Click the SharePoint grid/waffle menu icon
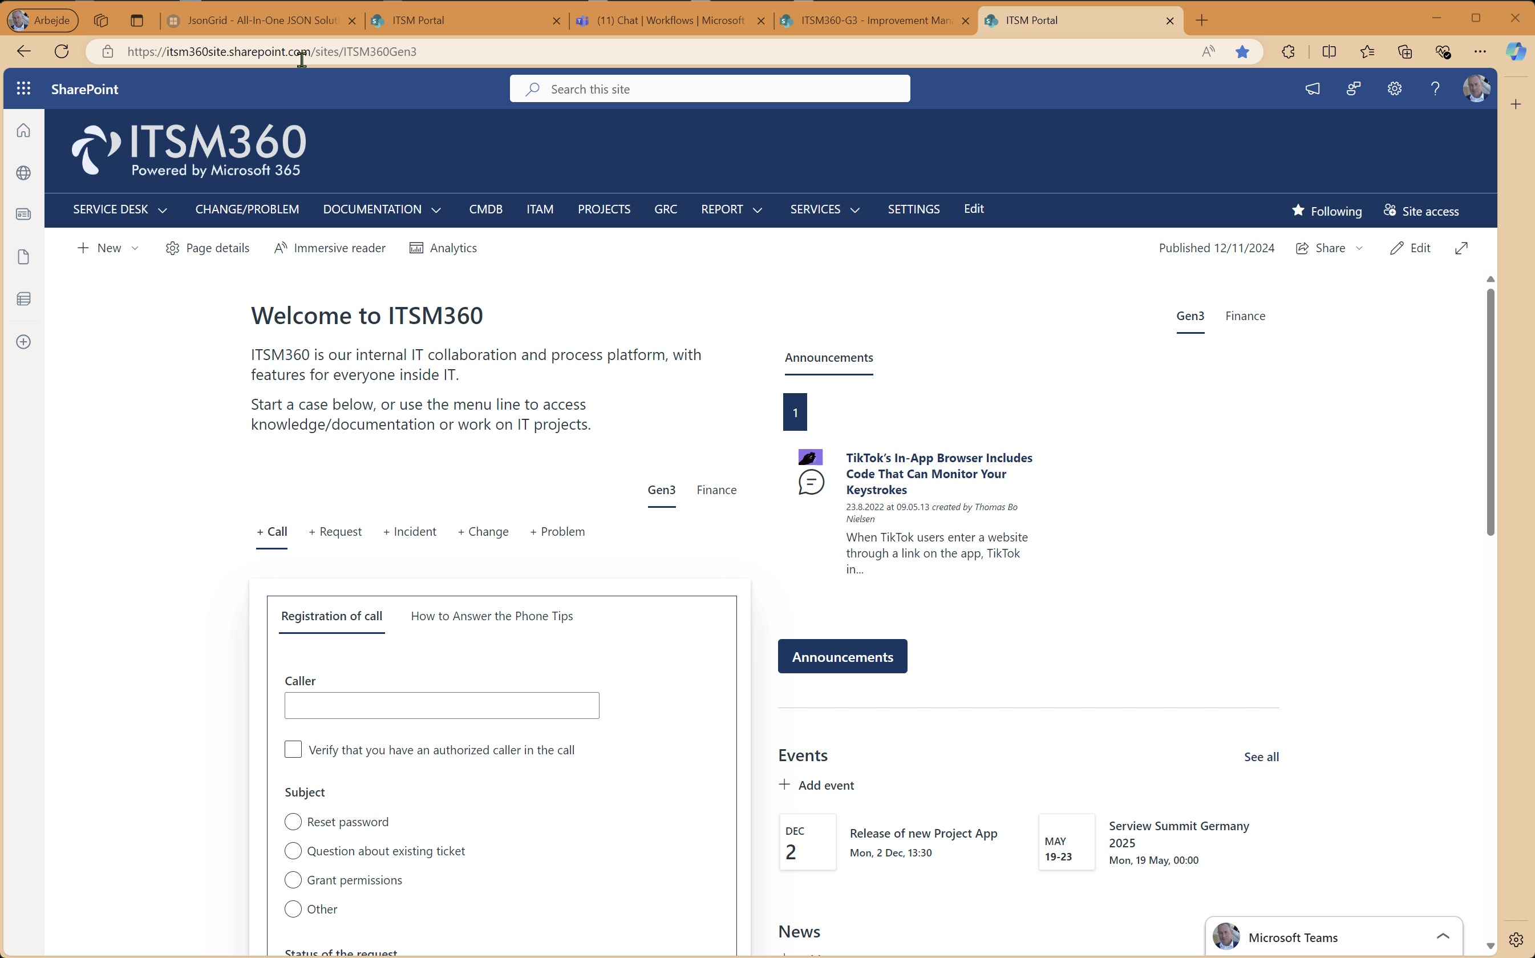Image resolution: width=1535 pixels, height=958 pixels. pyautogui.click(x=23, y=88)
